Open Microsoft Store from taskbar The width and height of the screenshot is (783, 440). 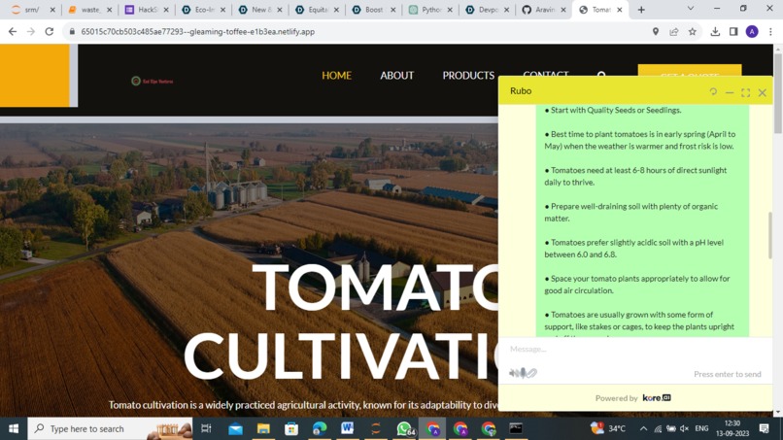[291, 428]
